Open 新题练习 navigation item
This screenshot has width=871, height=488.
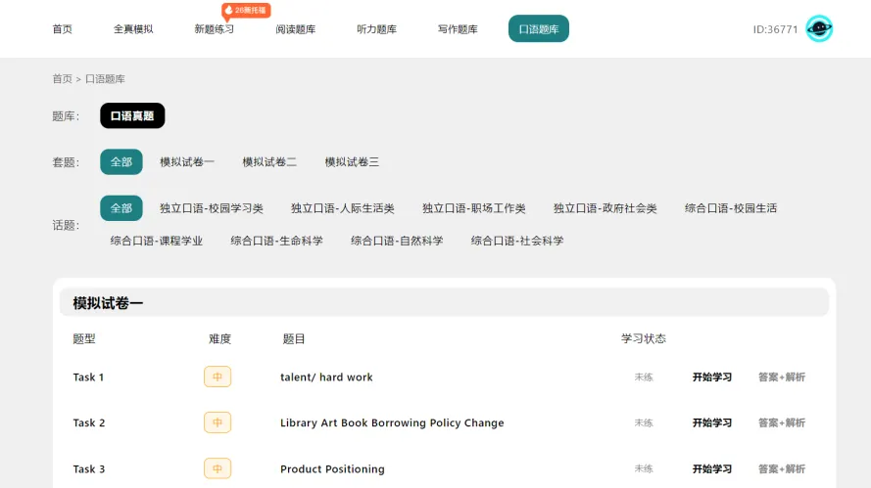point(215,28)
